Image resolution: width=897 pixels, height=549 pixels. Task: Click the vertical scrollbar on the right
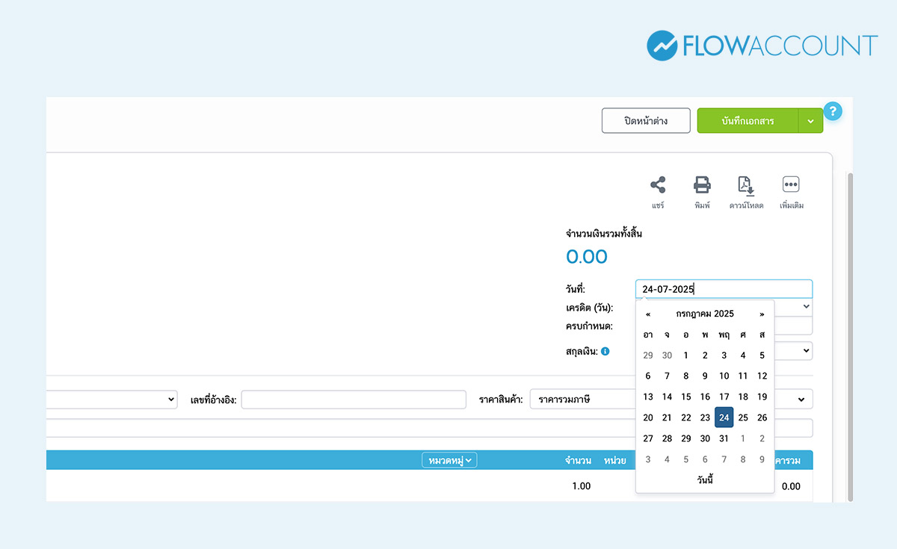pyautogui.click(x=850, y=336)
